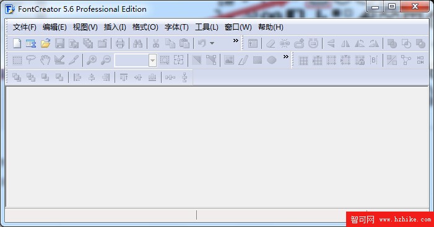This screenshot has width=434, height=227.
Task: Click the align bottom edges icon
Action: 152,77
